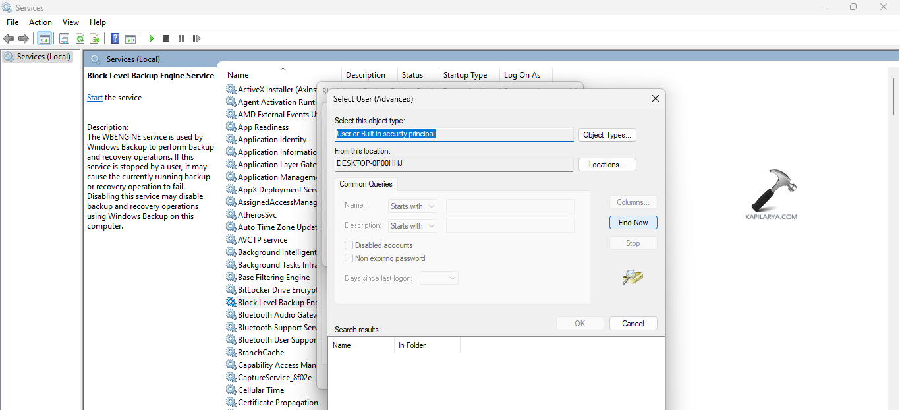Click the Stop Service toolbar icon
This screenshot has width=900, height=410.
click(x=166, y=39)
